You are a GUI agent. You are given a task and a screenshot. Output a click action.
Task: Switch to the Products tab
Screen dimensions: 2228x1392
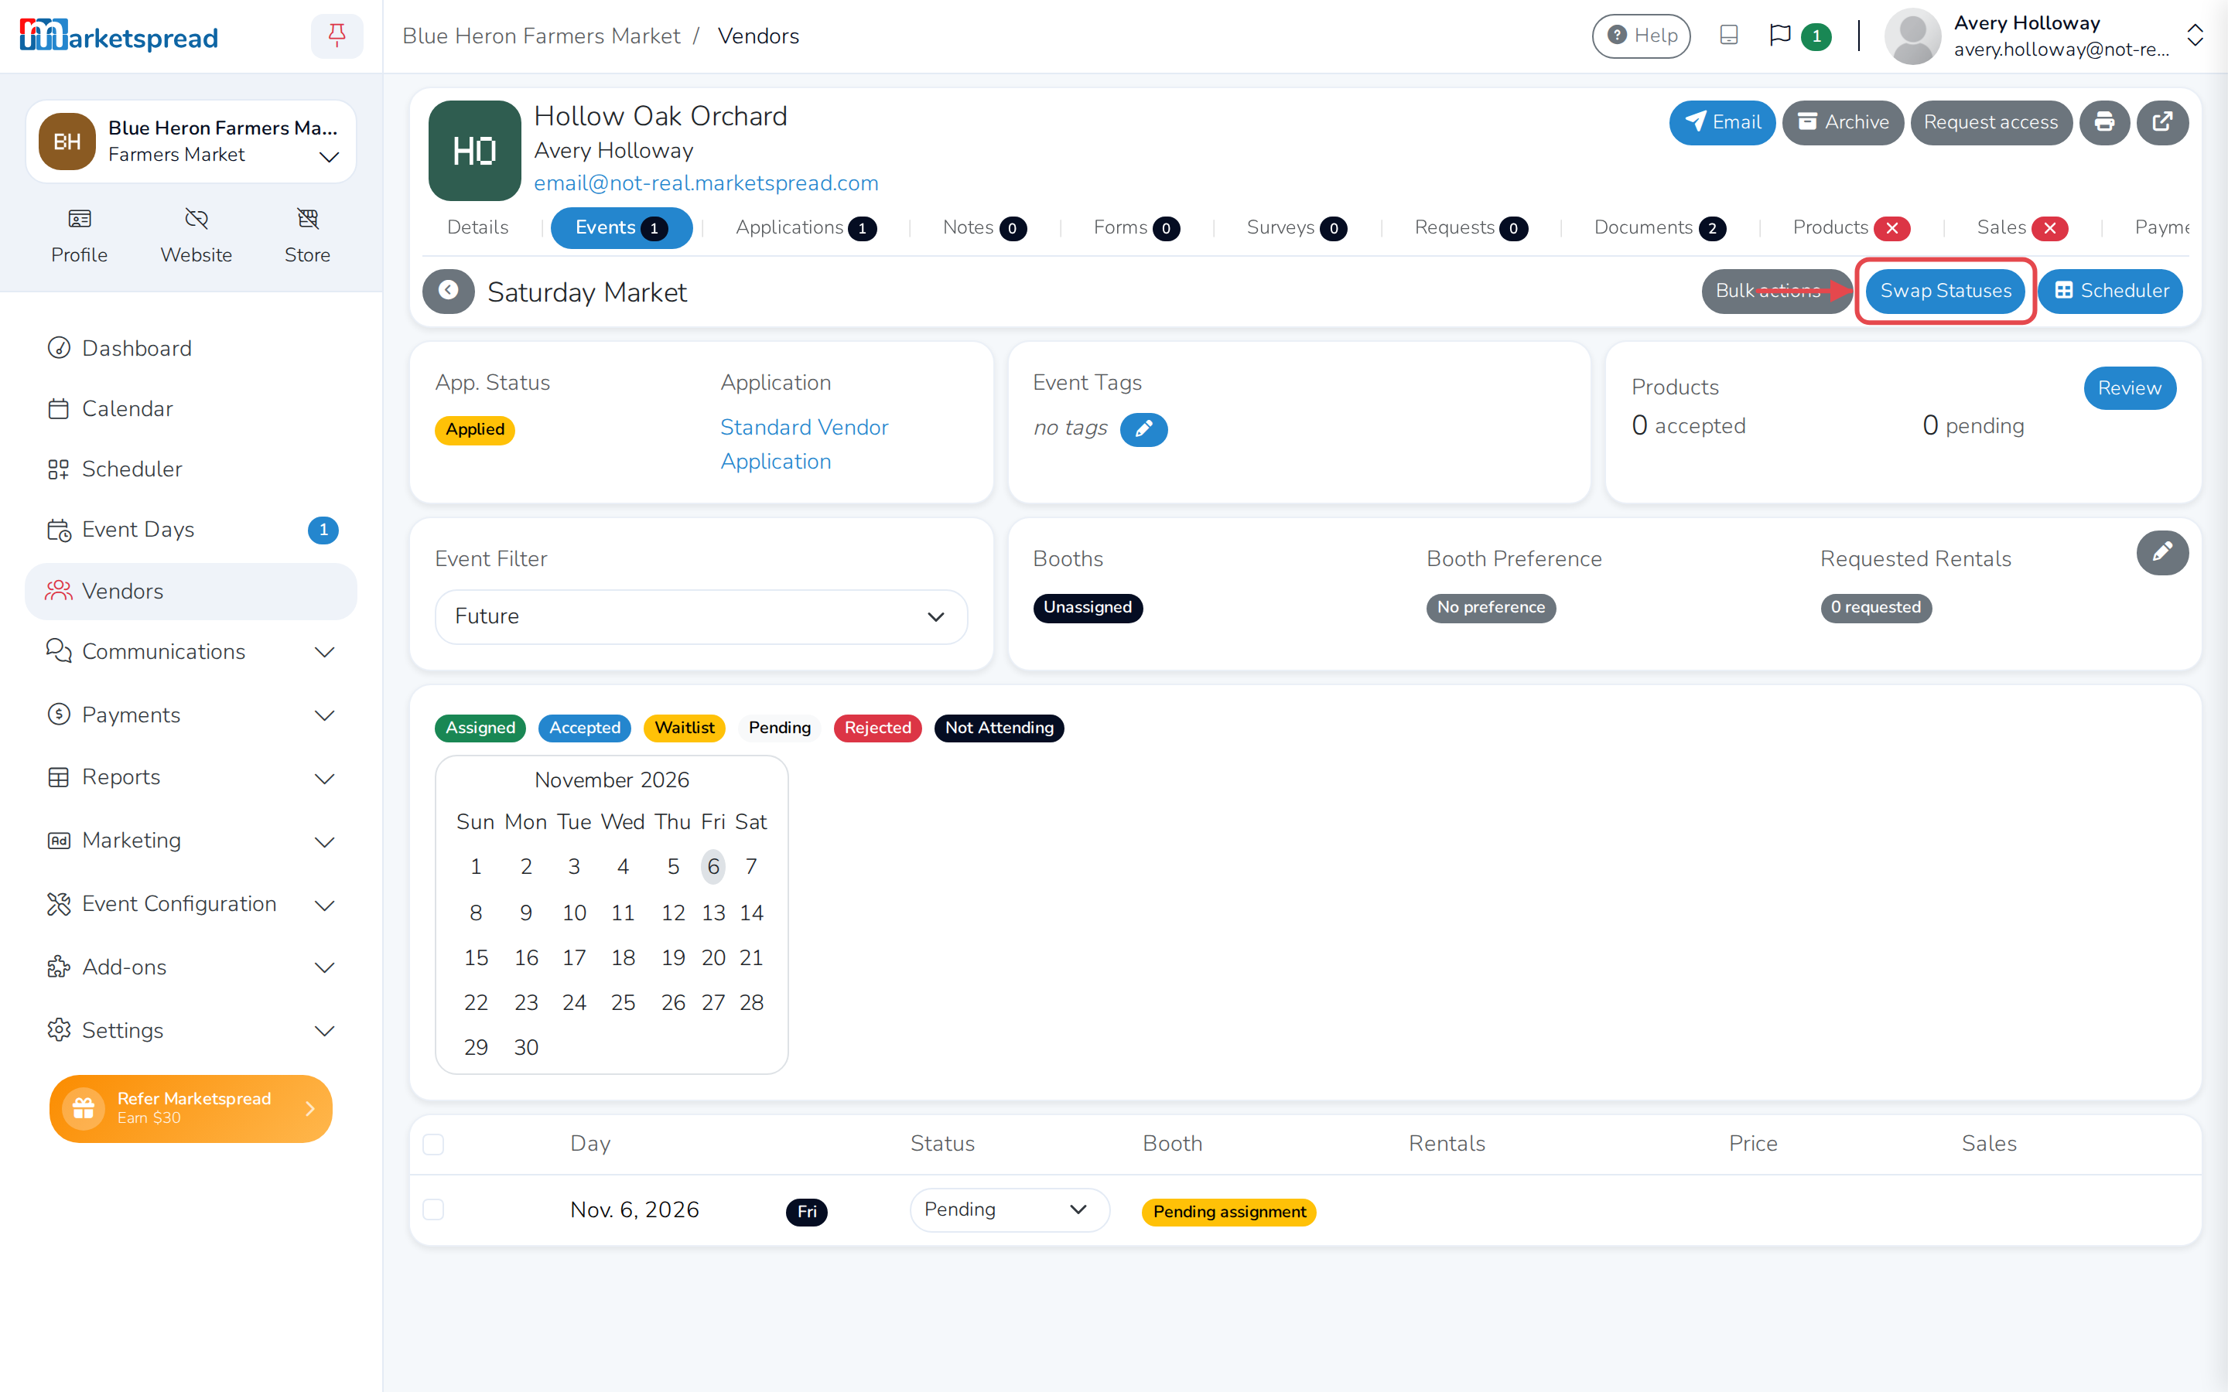tap(1850, 227)
